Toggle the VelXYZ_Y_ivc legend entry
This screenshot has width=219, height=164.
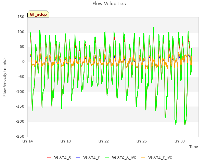[156, 157]
